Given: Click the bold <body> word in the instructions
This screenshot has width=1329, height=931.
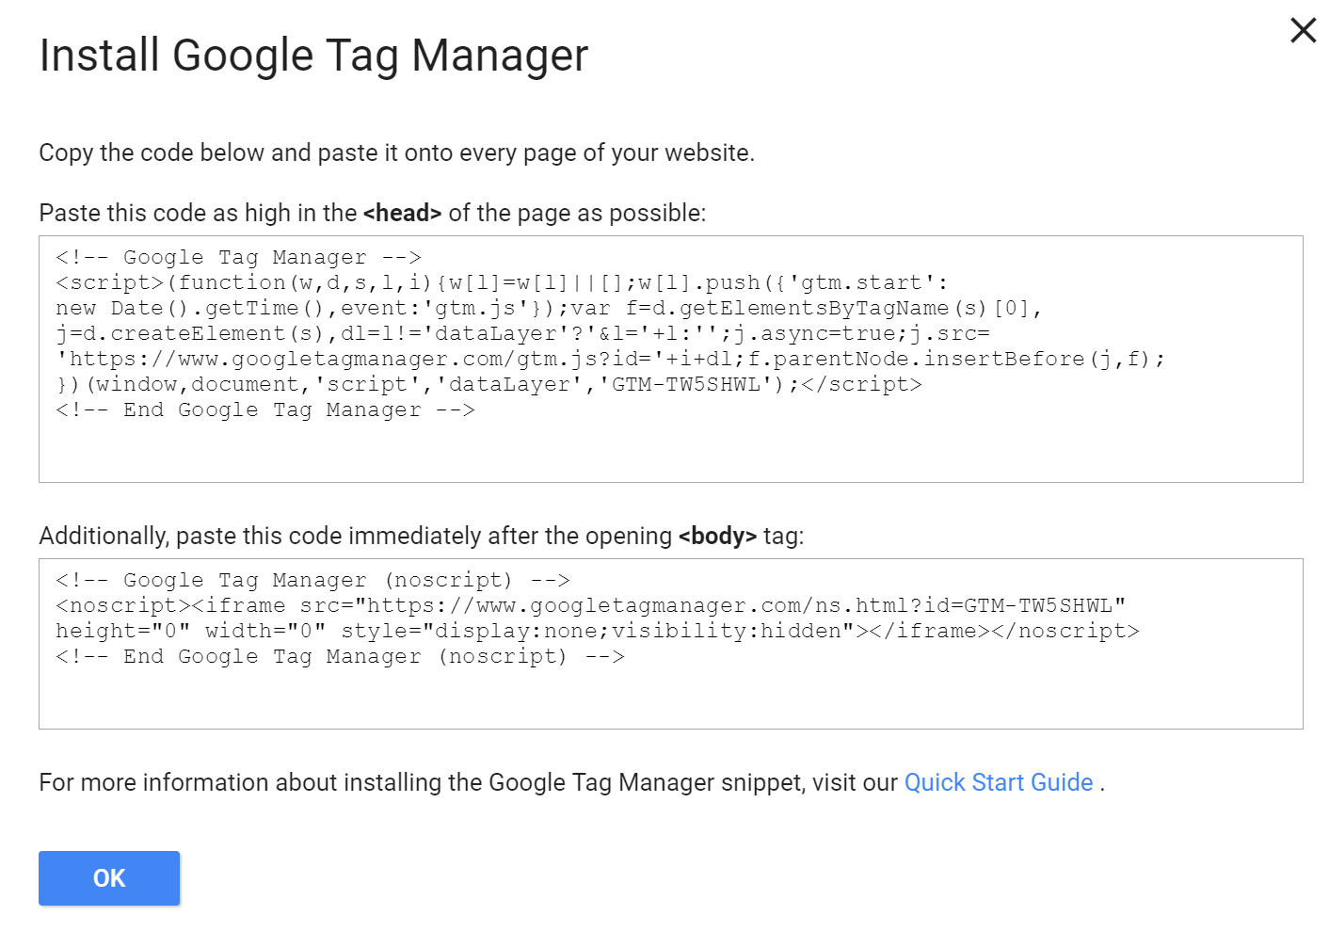Looking at the screenshot, I should tap(717, 537).
